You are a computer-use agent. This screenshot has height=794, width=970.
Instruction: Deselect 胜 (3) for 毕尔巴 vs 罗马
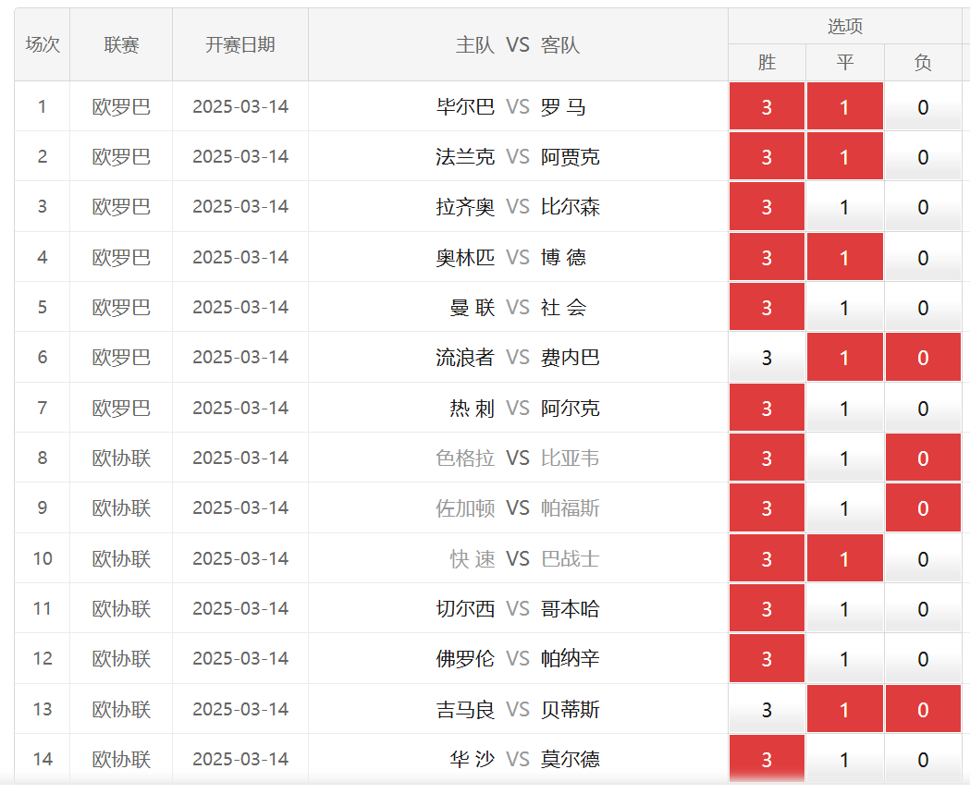pos(767,106)
